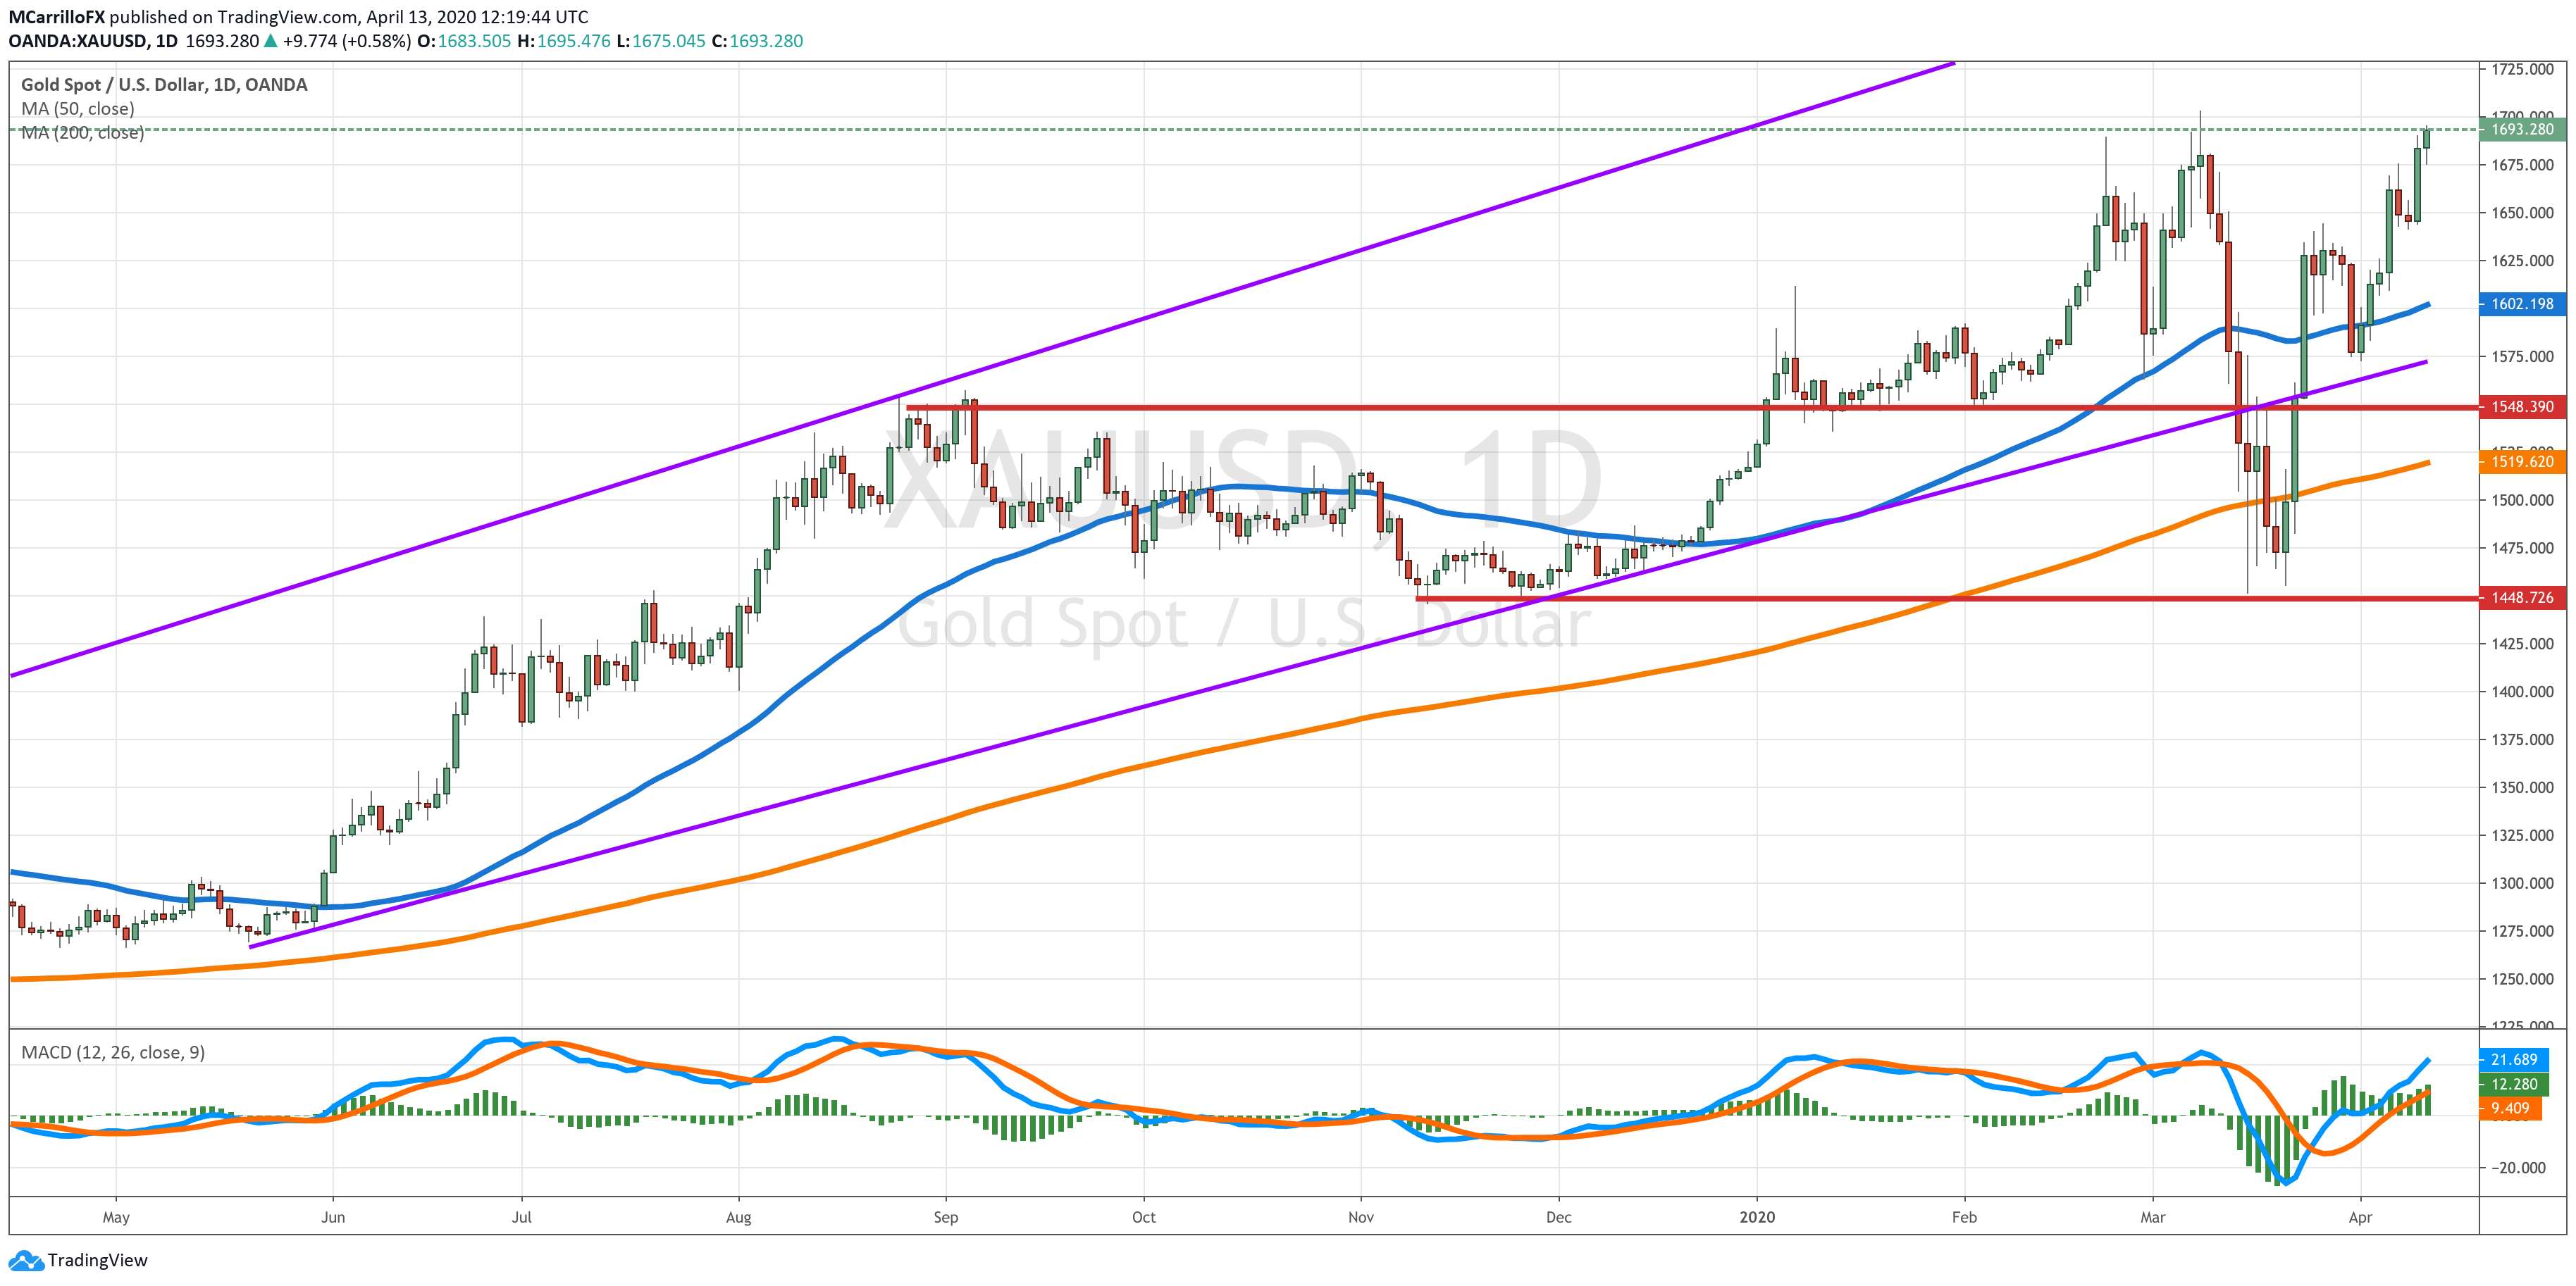Click the Sep label on time axis
The width and height of the screenshot is (2576, 1286).
[x=945, y=1217]
